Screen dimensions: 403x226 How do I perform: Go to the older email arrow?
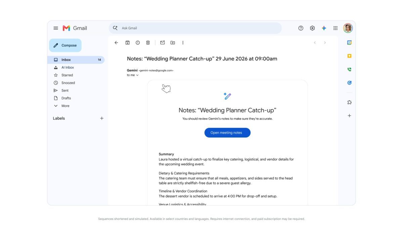click(x=325, y=43)
